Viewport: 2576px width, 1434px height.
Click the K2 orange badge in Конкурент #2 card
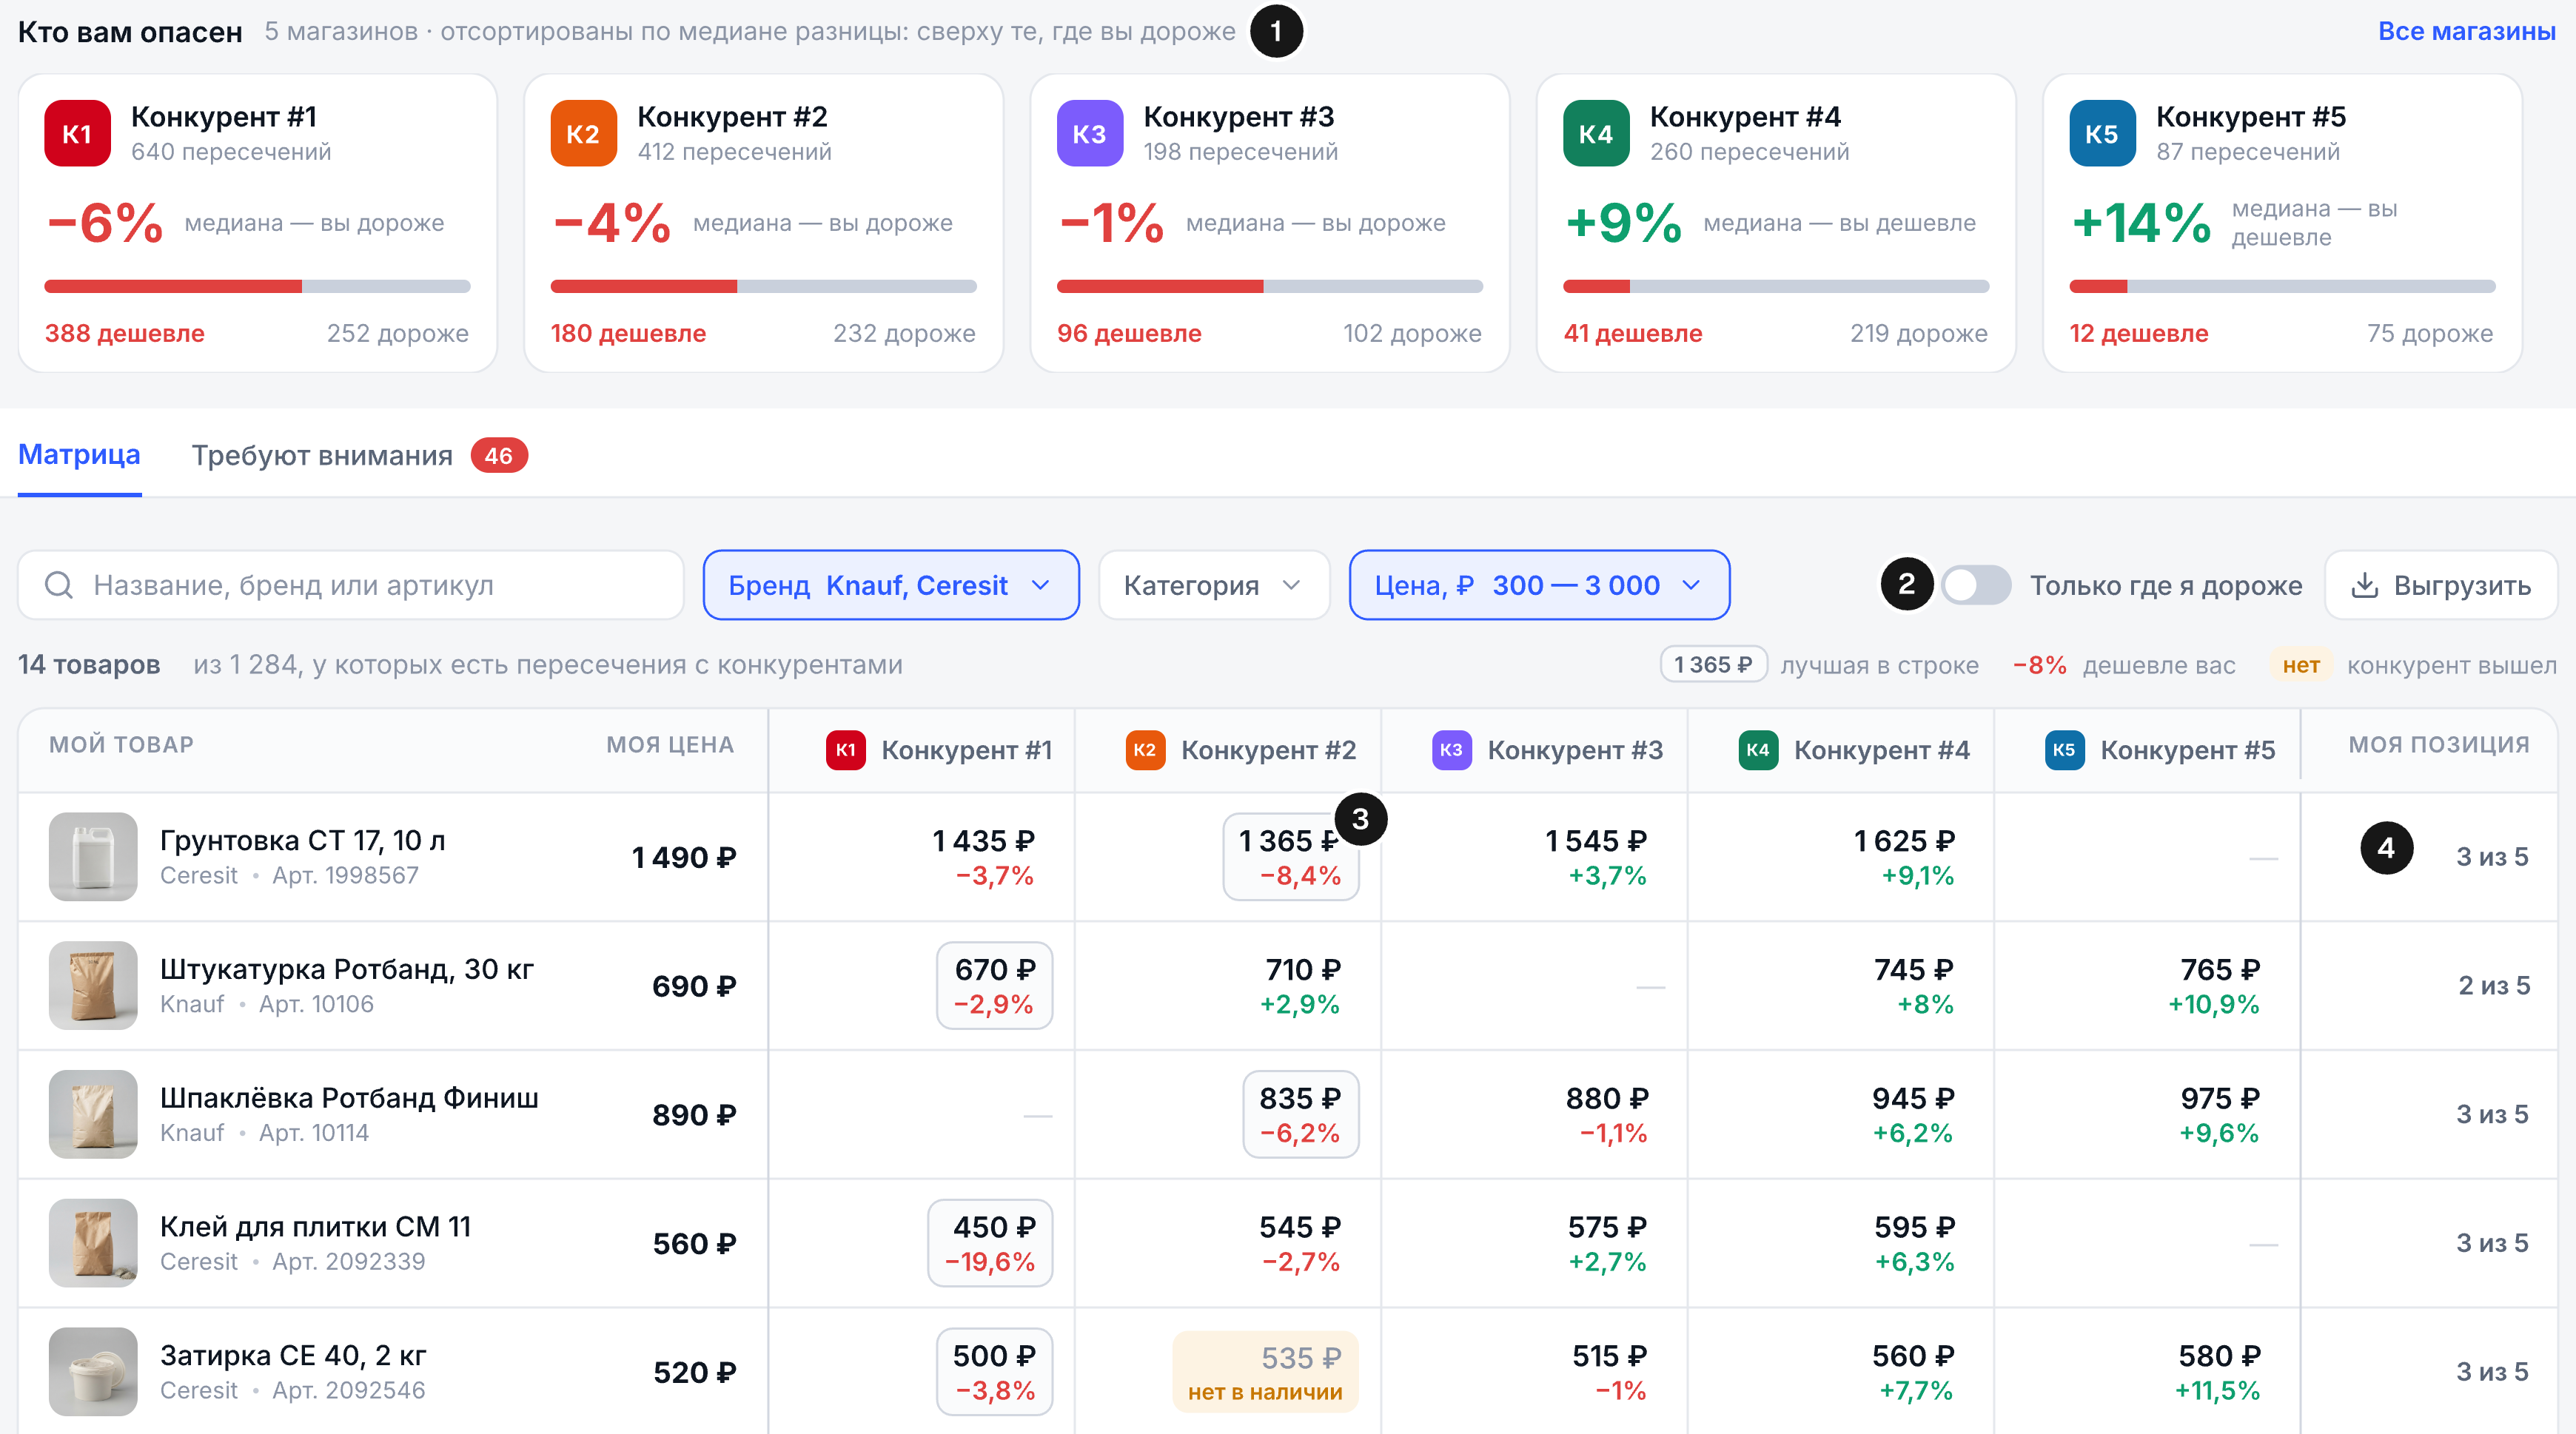point(583,134)
